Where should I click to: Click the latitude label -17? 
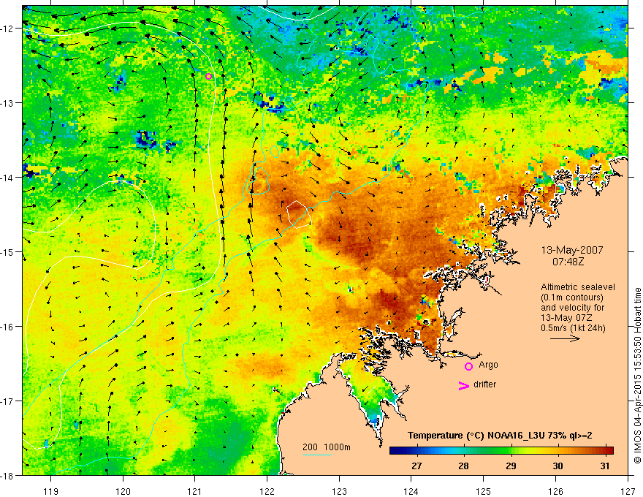pos(7,401)
